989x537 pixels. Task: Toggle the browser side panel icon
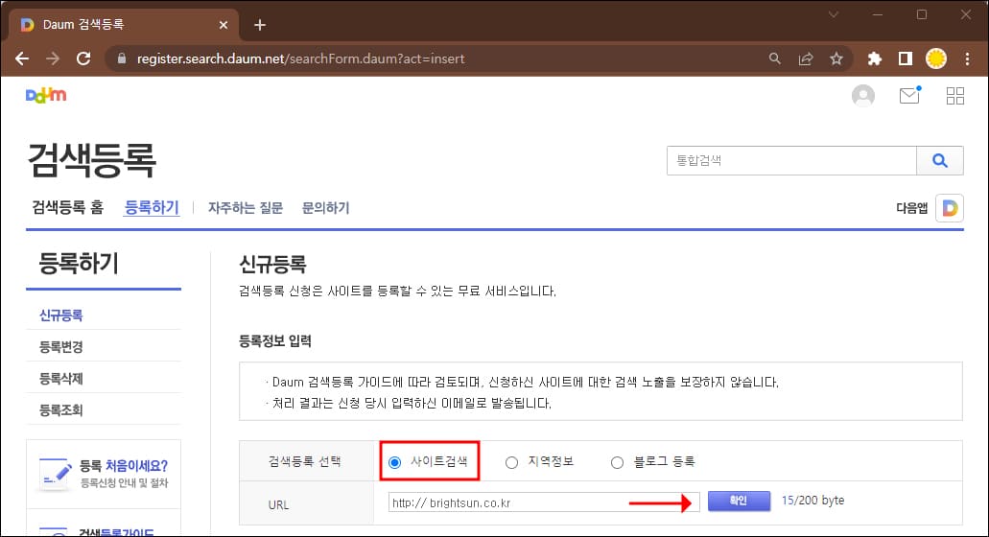[x=906, y=58]
